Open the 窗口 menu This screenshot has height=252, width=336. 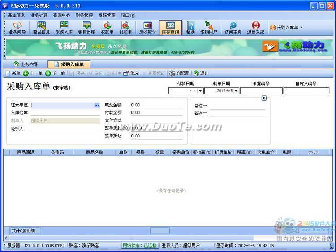pyautogui.click(x=128, y=15)
